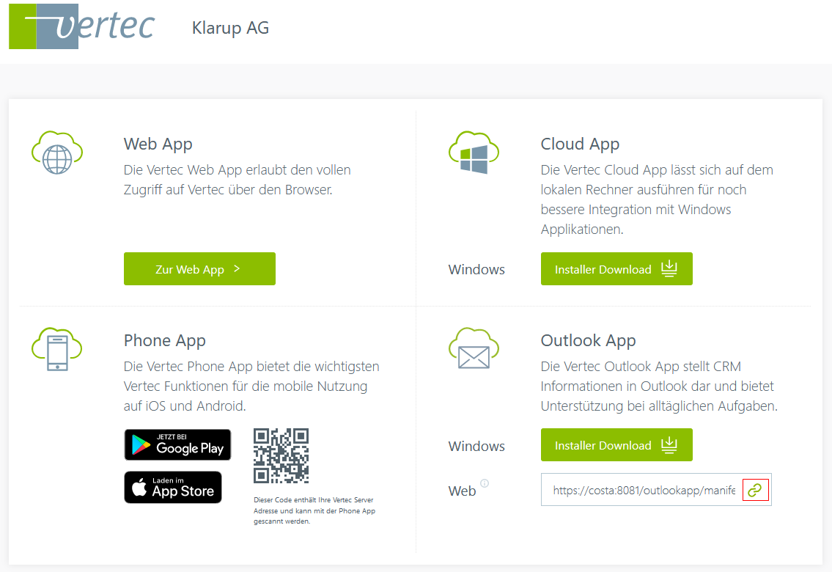
Task: Copy the Outlook manifest link icon
Action: [x=755, y=490]
